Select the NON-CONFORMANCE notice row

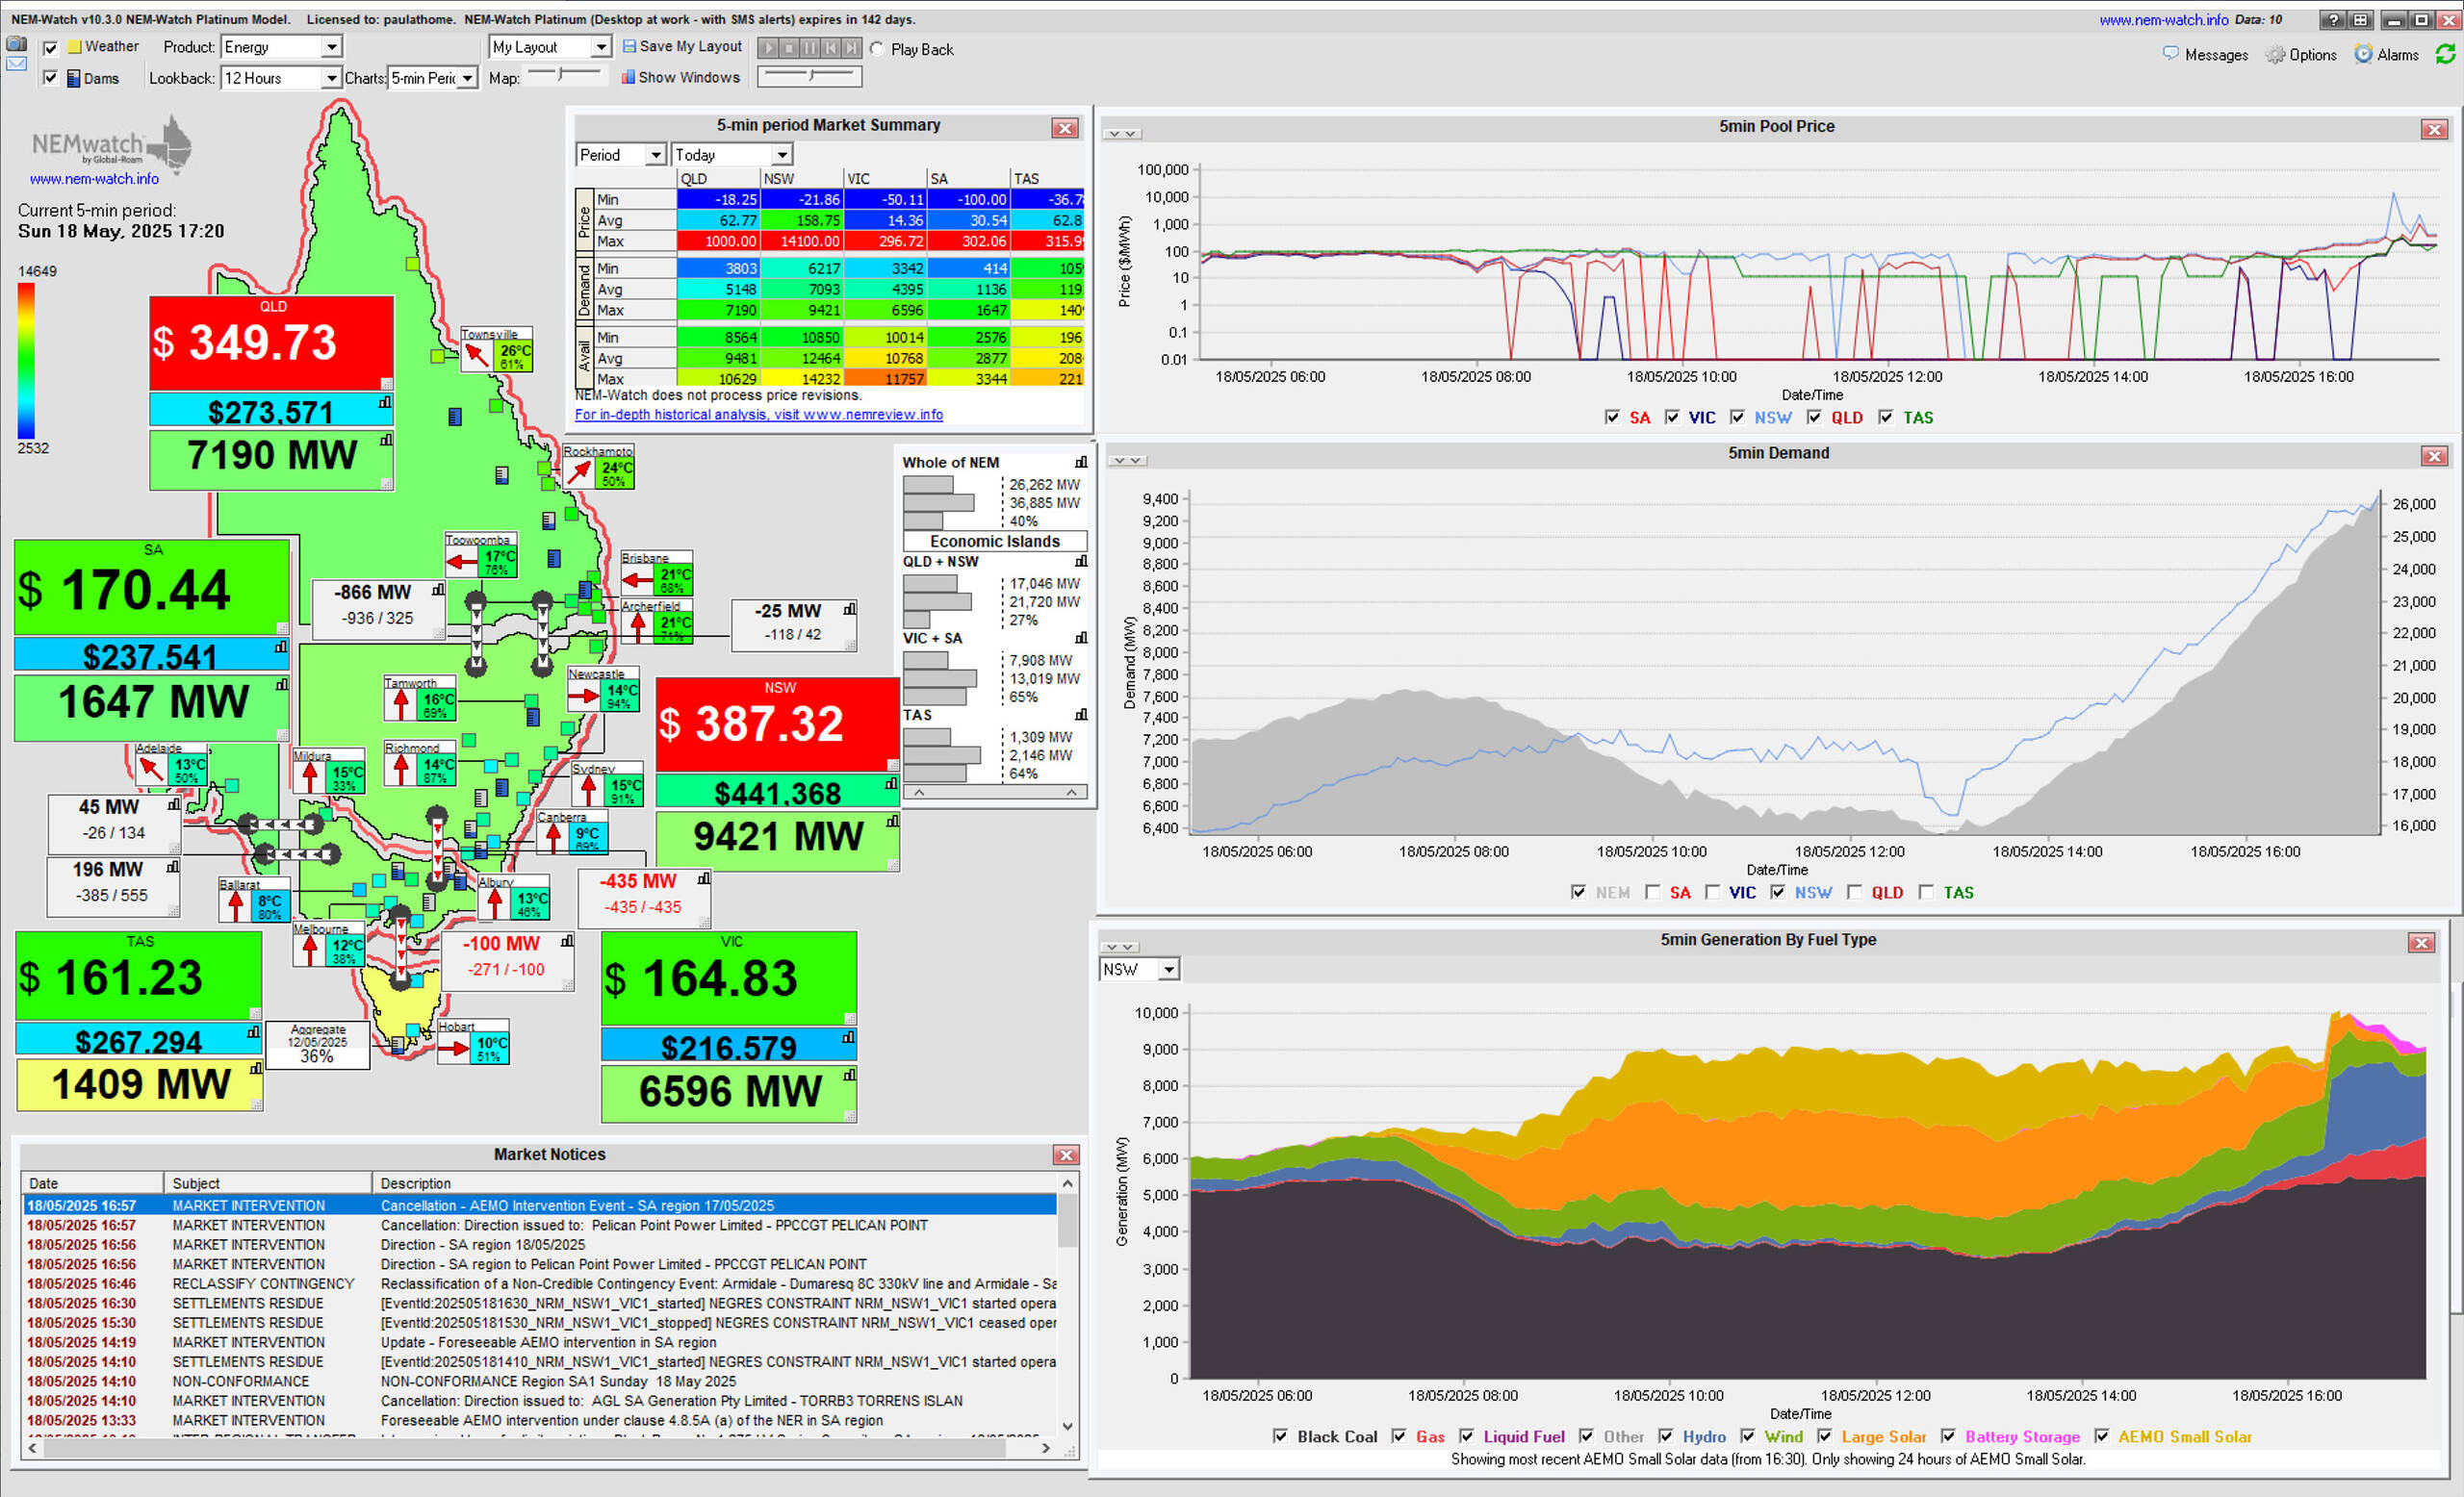click(x=540, y=1382)
